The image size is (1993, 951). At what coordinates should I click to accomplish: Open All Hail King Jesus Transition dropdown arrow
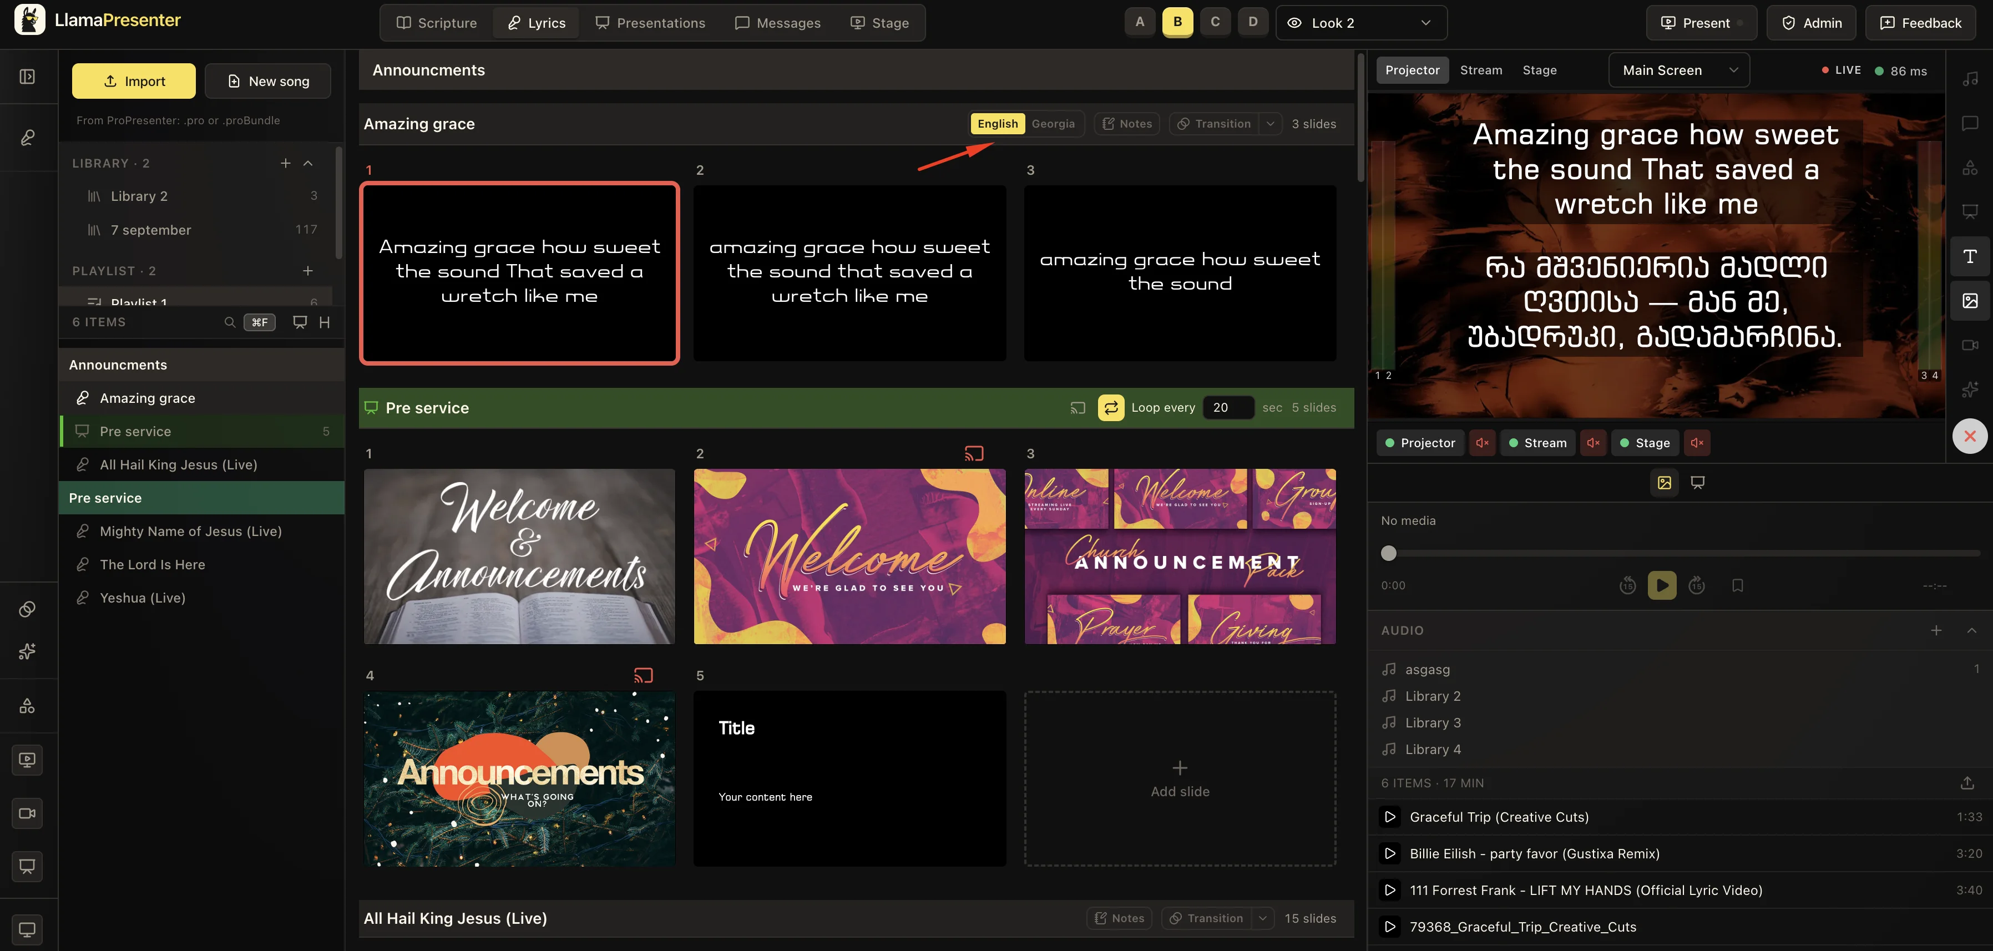(x=1263, y=918)
